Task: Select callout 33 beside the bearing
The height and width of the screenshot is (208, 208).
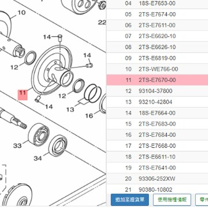Action: pyautogui.click(x=17, y=146)
